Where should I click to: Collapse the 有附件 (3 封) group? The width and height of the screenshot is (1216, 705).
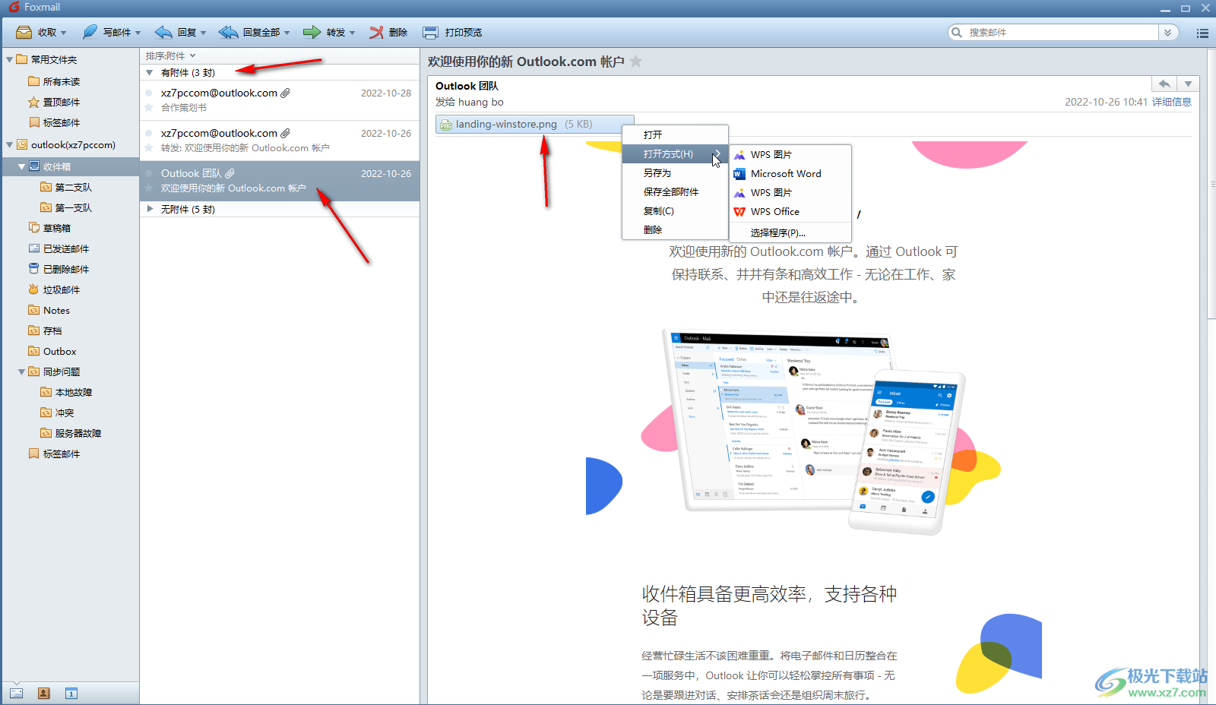(150, 73)
